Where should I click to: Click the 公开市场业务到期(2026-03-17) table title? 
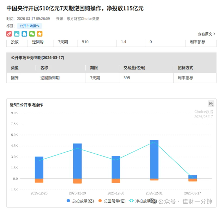point(38,57)
